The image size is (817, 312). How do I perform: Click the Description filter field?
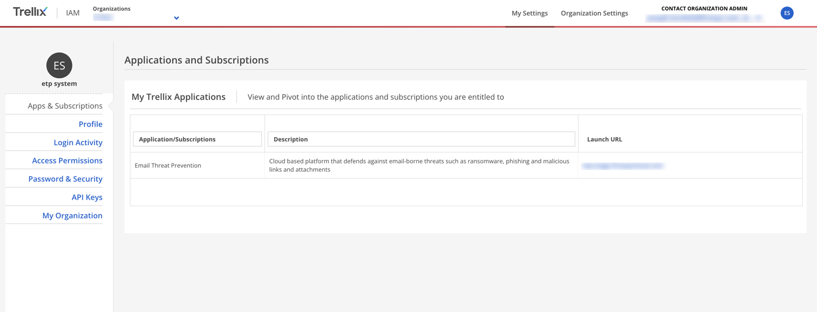pyautogui.click(x=421, y=139)
